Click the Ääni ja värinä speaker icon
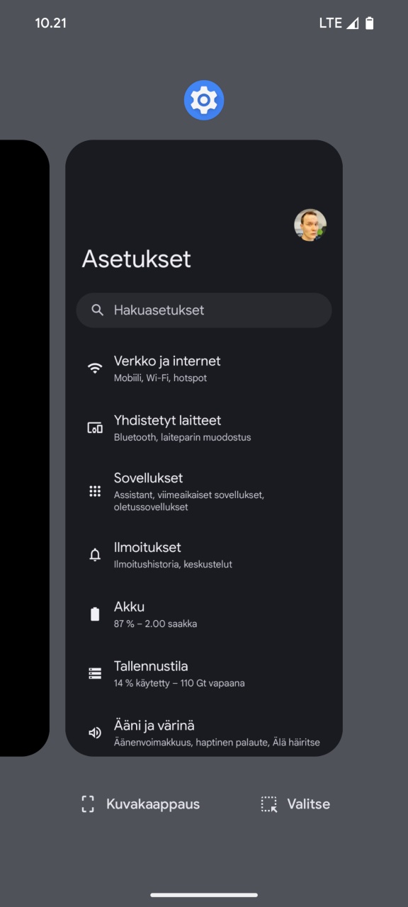 (x=95, y=733)
